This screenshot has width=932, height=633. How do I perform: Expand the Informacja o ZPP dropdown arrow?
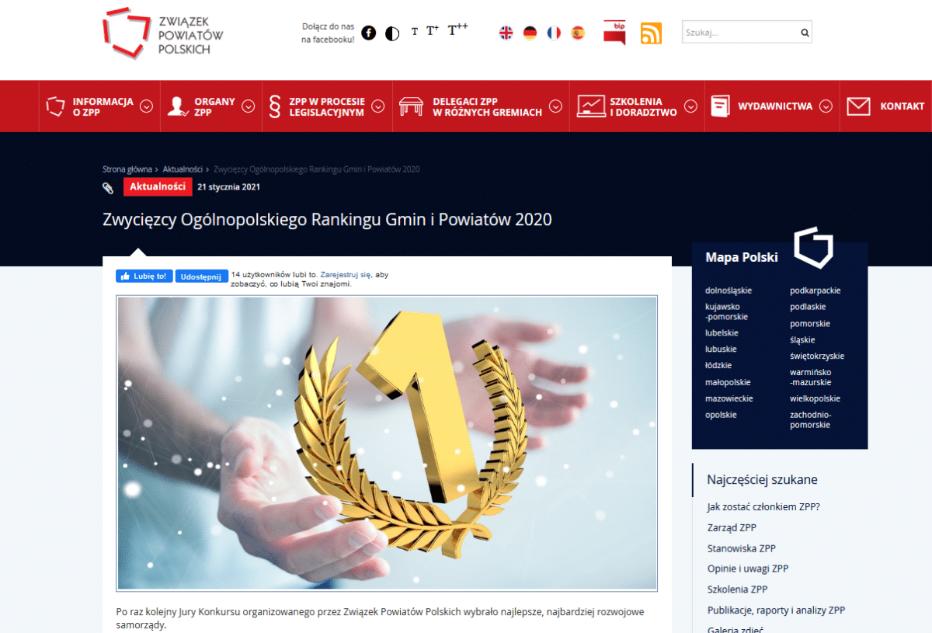146,106
